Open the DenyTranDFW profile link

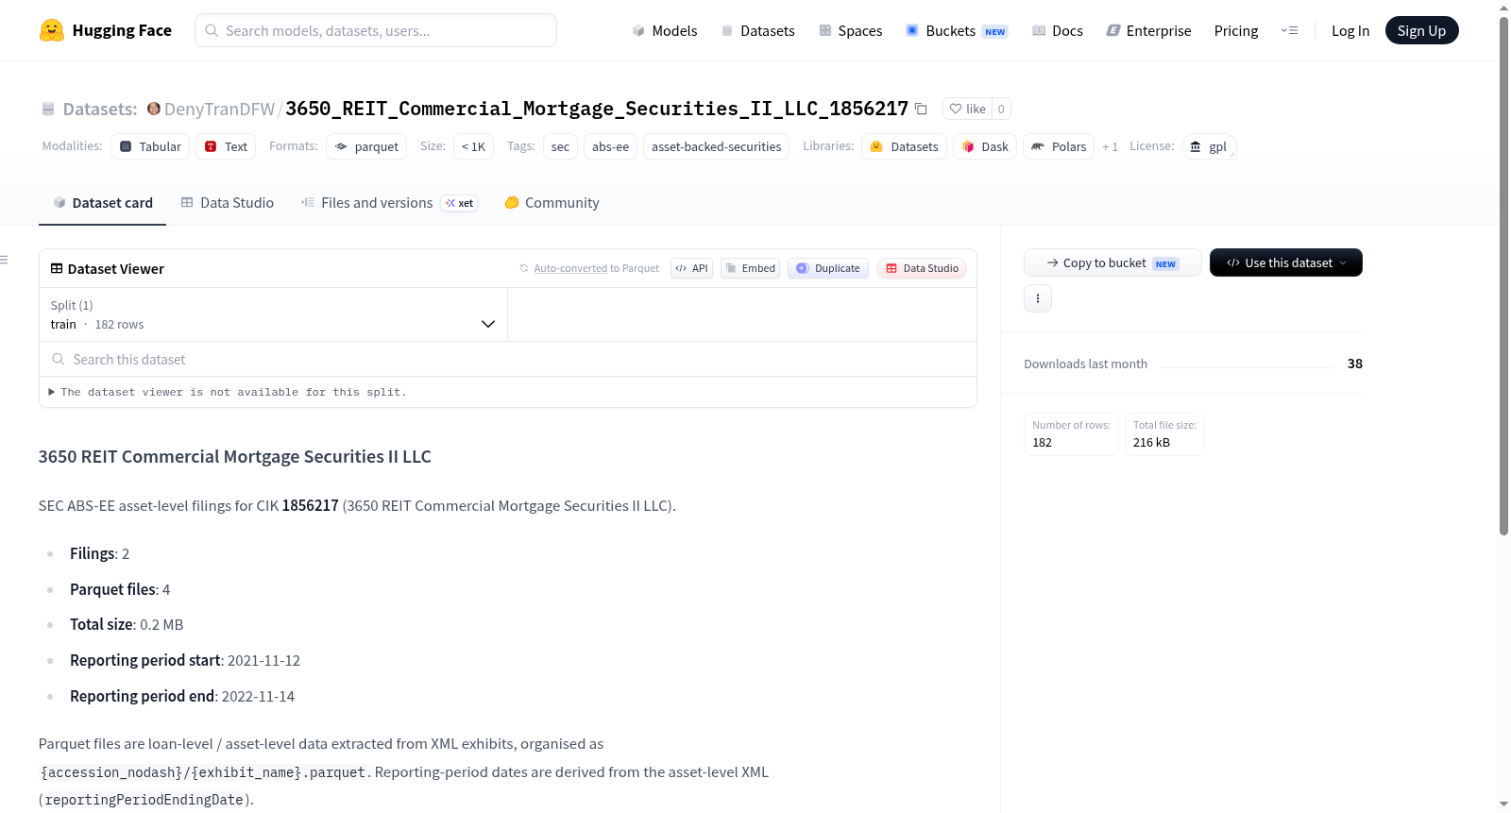[x=219, y=109]
